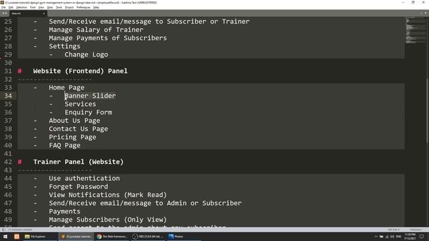The image size is (429, 241).
Task: Click the 'Home Page' line
Action: point(66,88)
